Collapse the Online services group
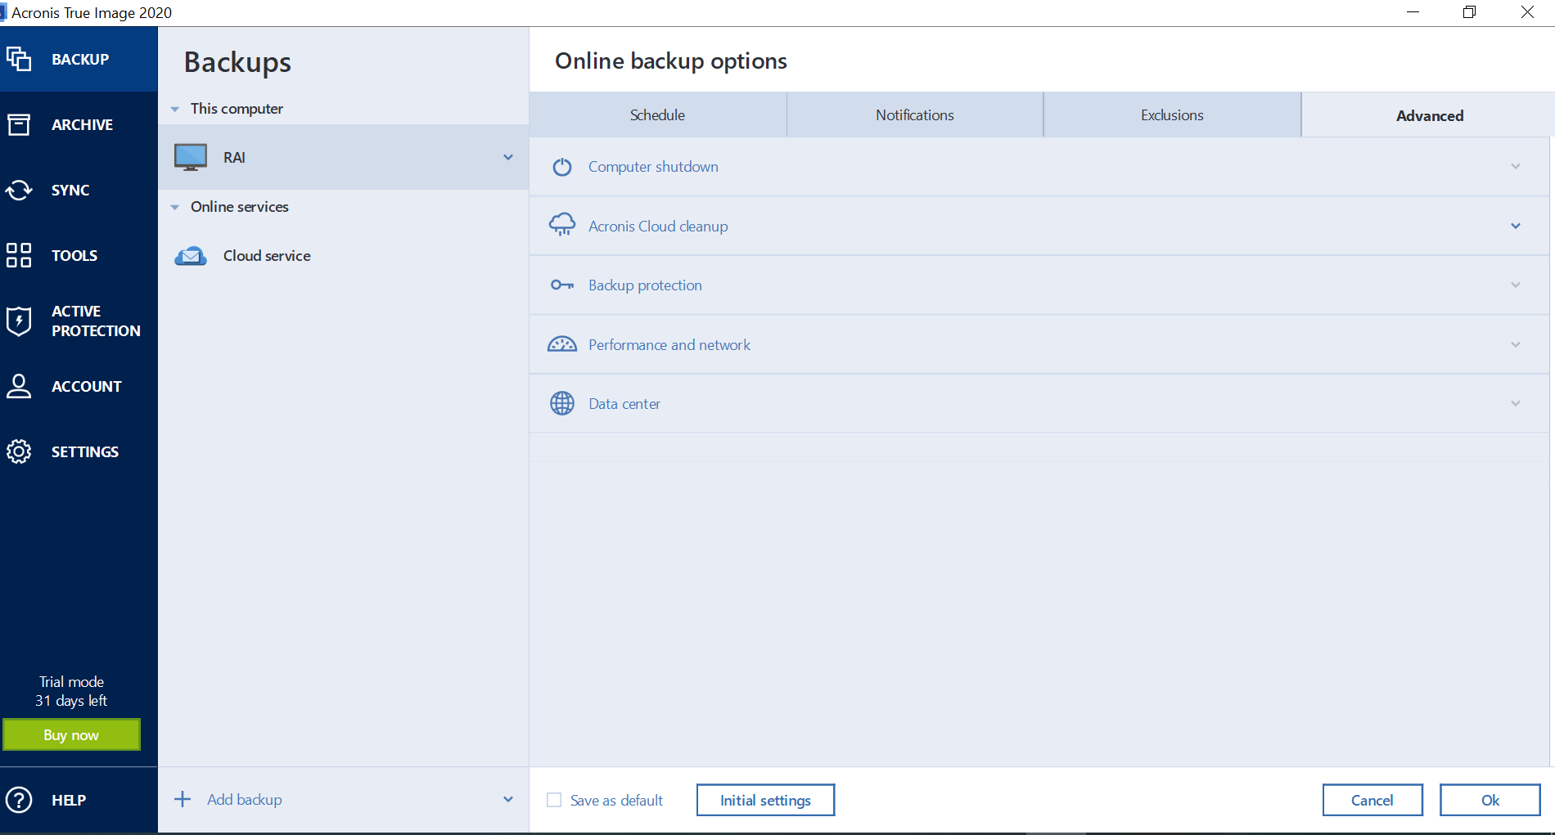1555x835 pixels. point(174,207)
